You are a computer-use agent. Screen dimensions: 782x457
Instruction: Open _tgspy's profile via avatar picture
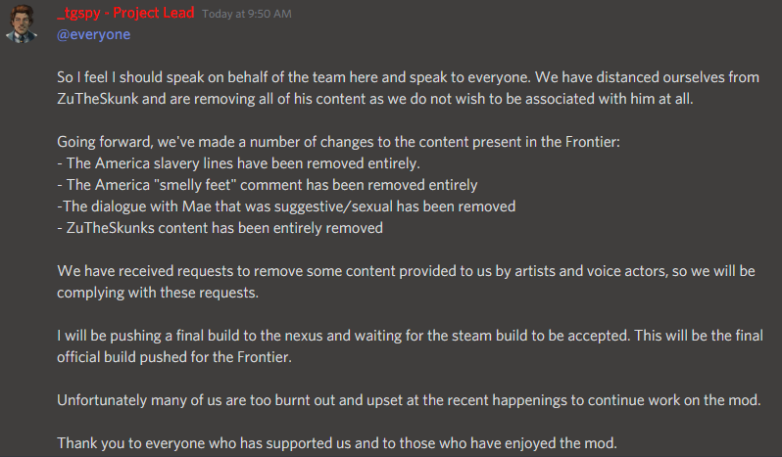tap(22, 23)
